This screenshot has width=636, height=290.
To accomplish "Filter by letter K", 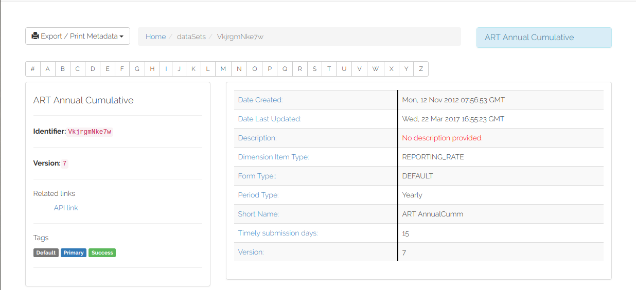I will pos(193,69).
